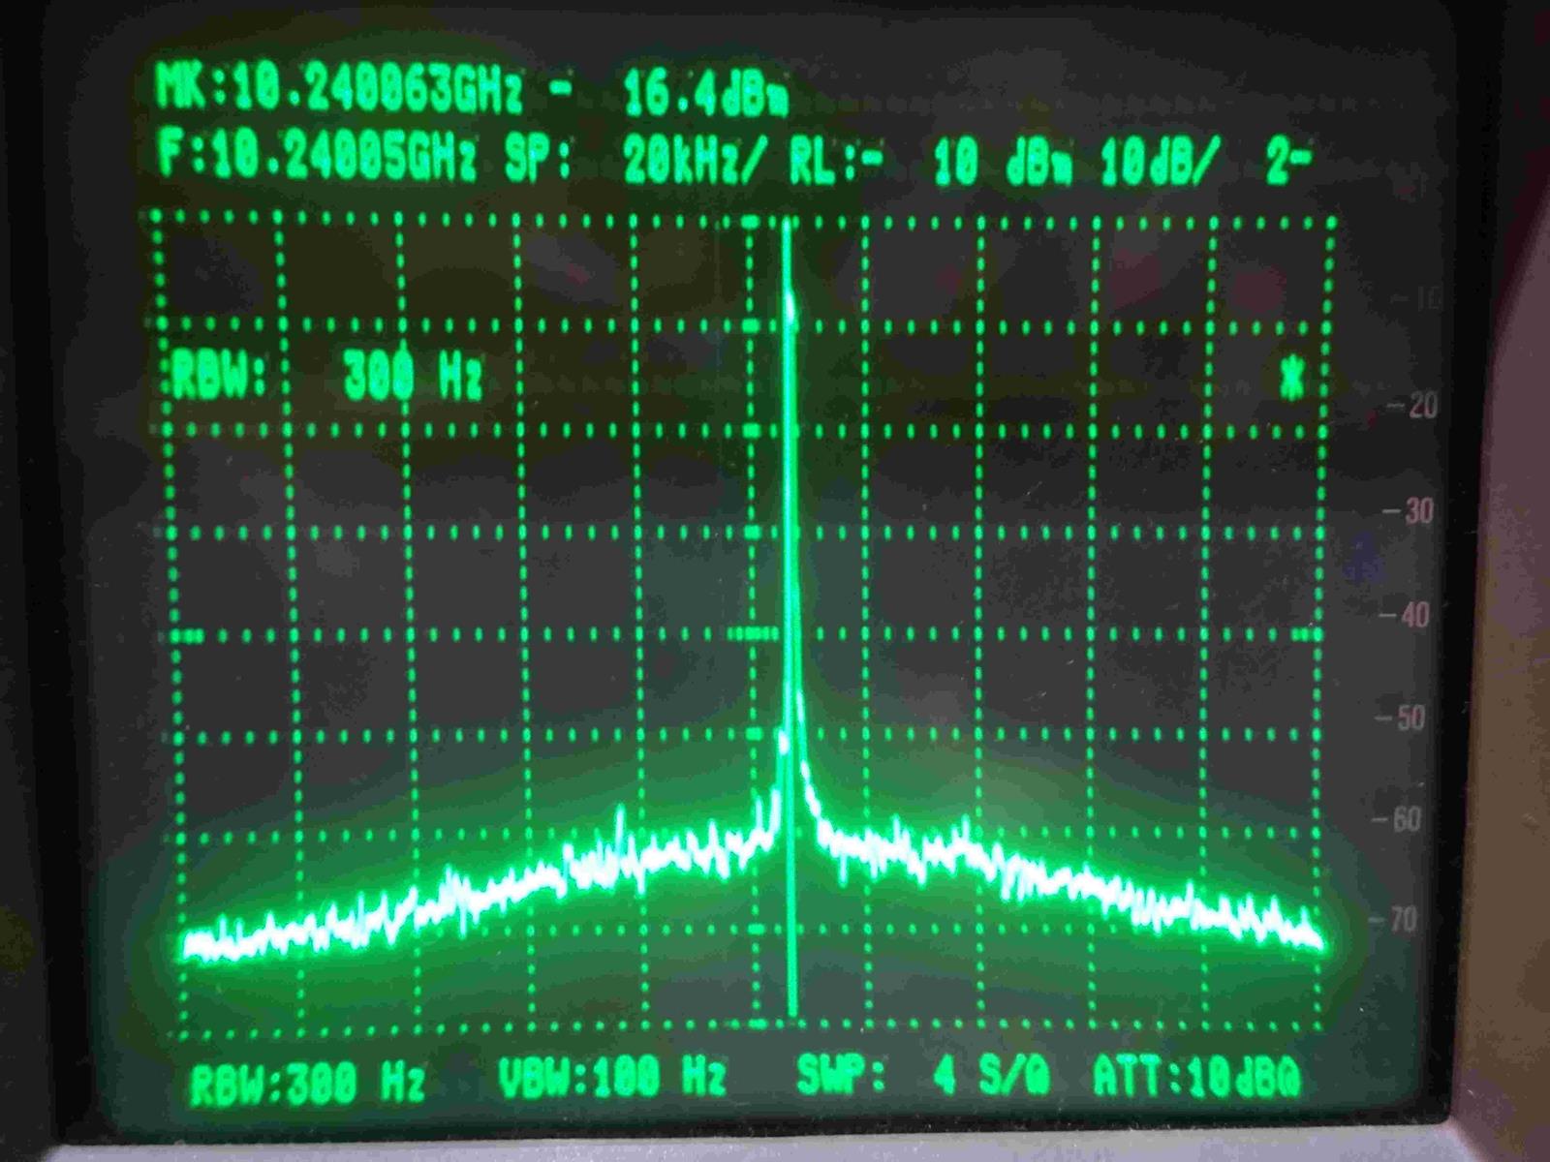Image resolution: width=1550 pixels, height=1162 pixels.
Task: Select the -20 scale label on the bezel
Action: click(1413, 406)
